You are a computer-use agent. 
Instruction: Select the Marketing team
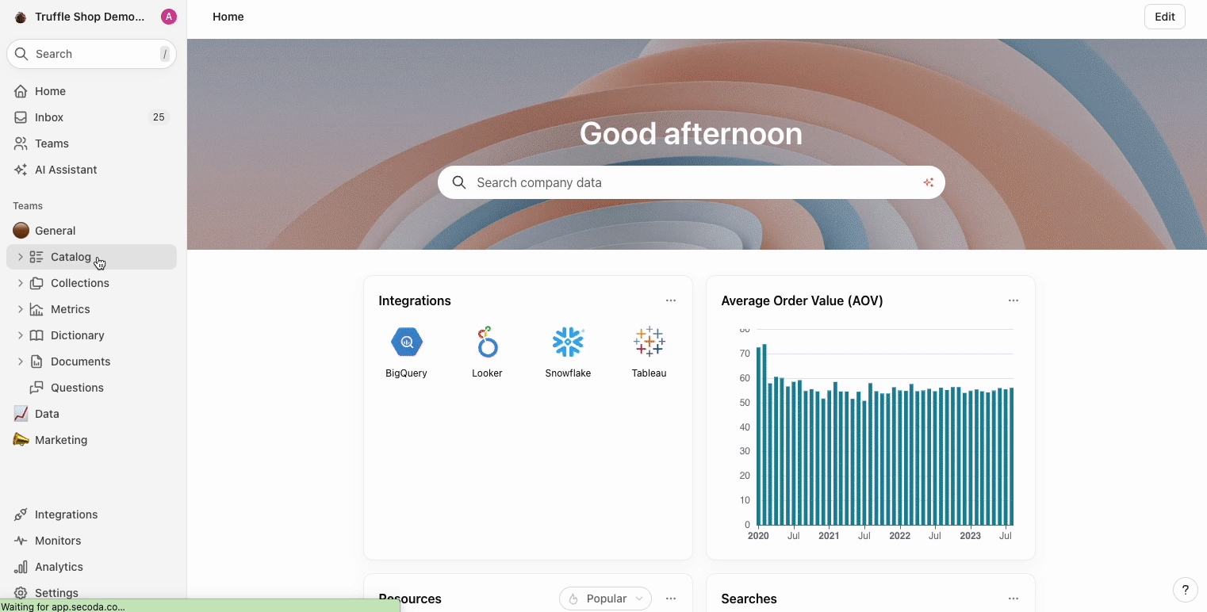(61, 440)
